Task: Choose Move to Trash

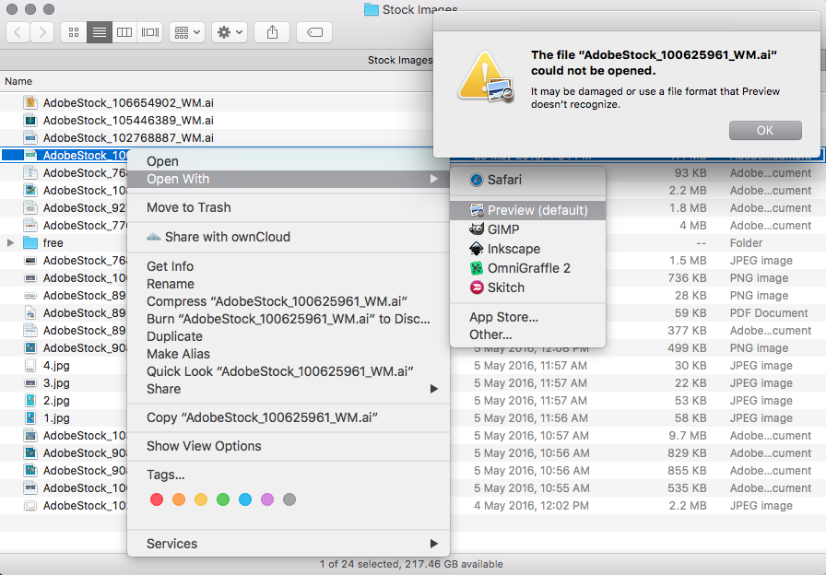Action: (188, 207)
